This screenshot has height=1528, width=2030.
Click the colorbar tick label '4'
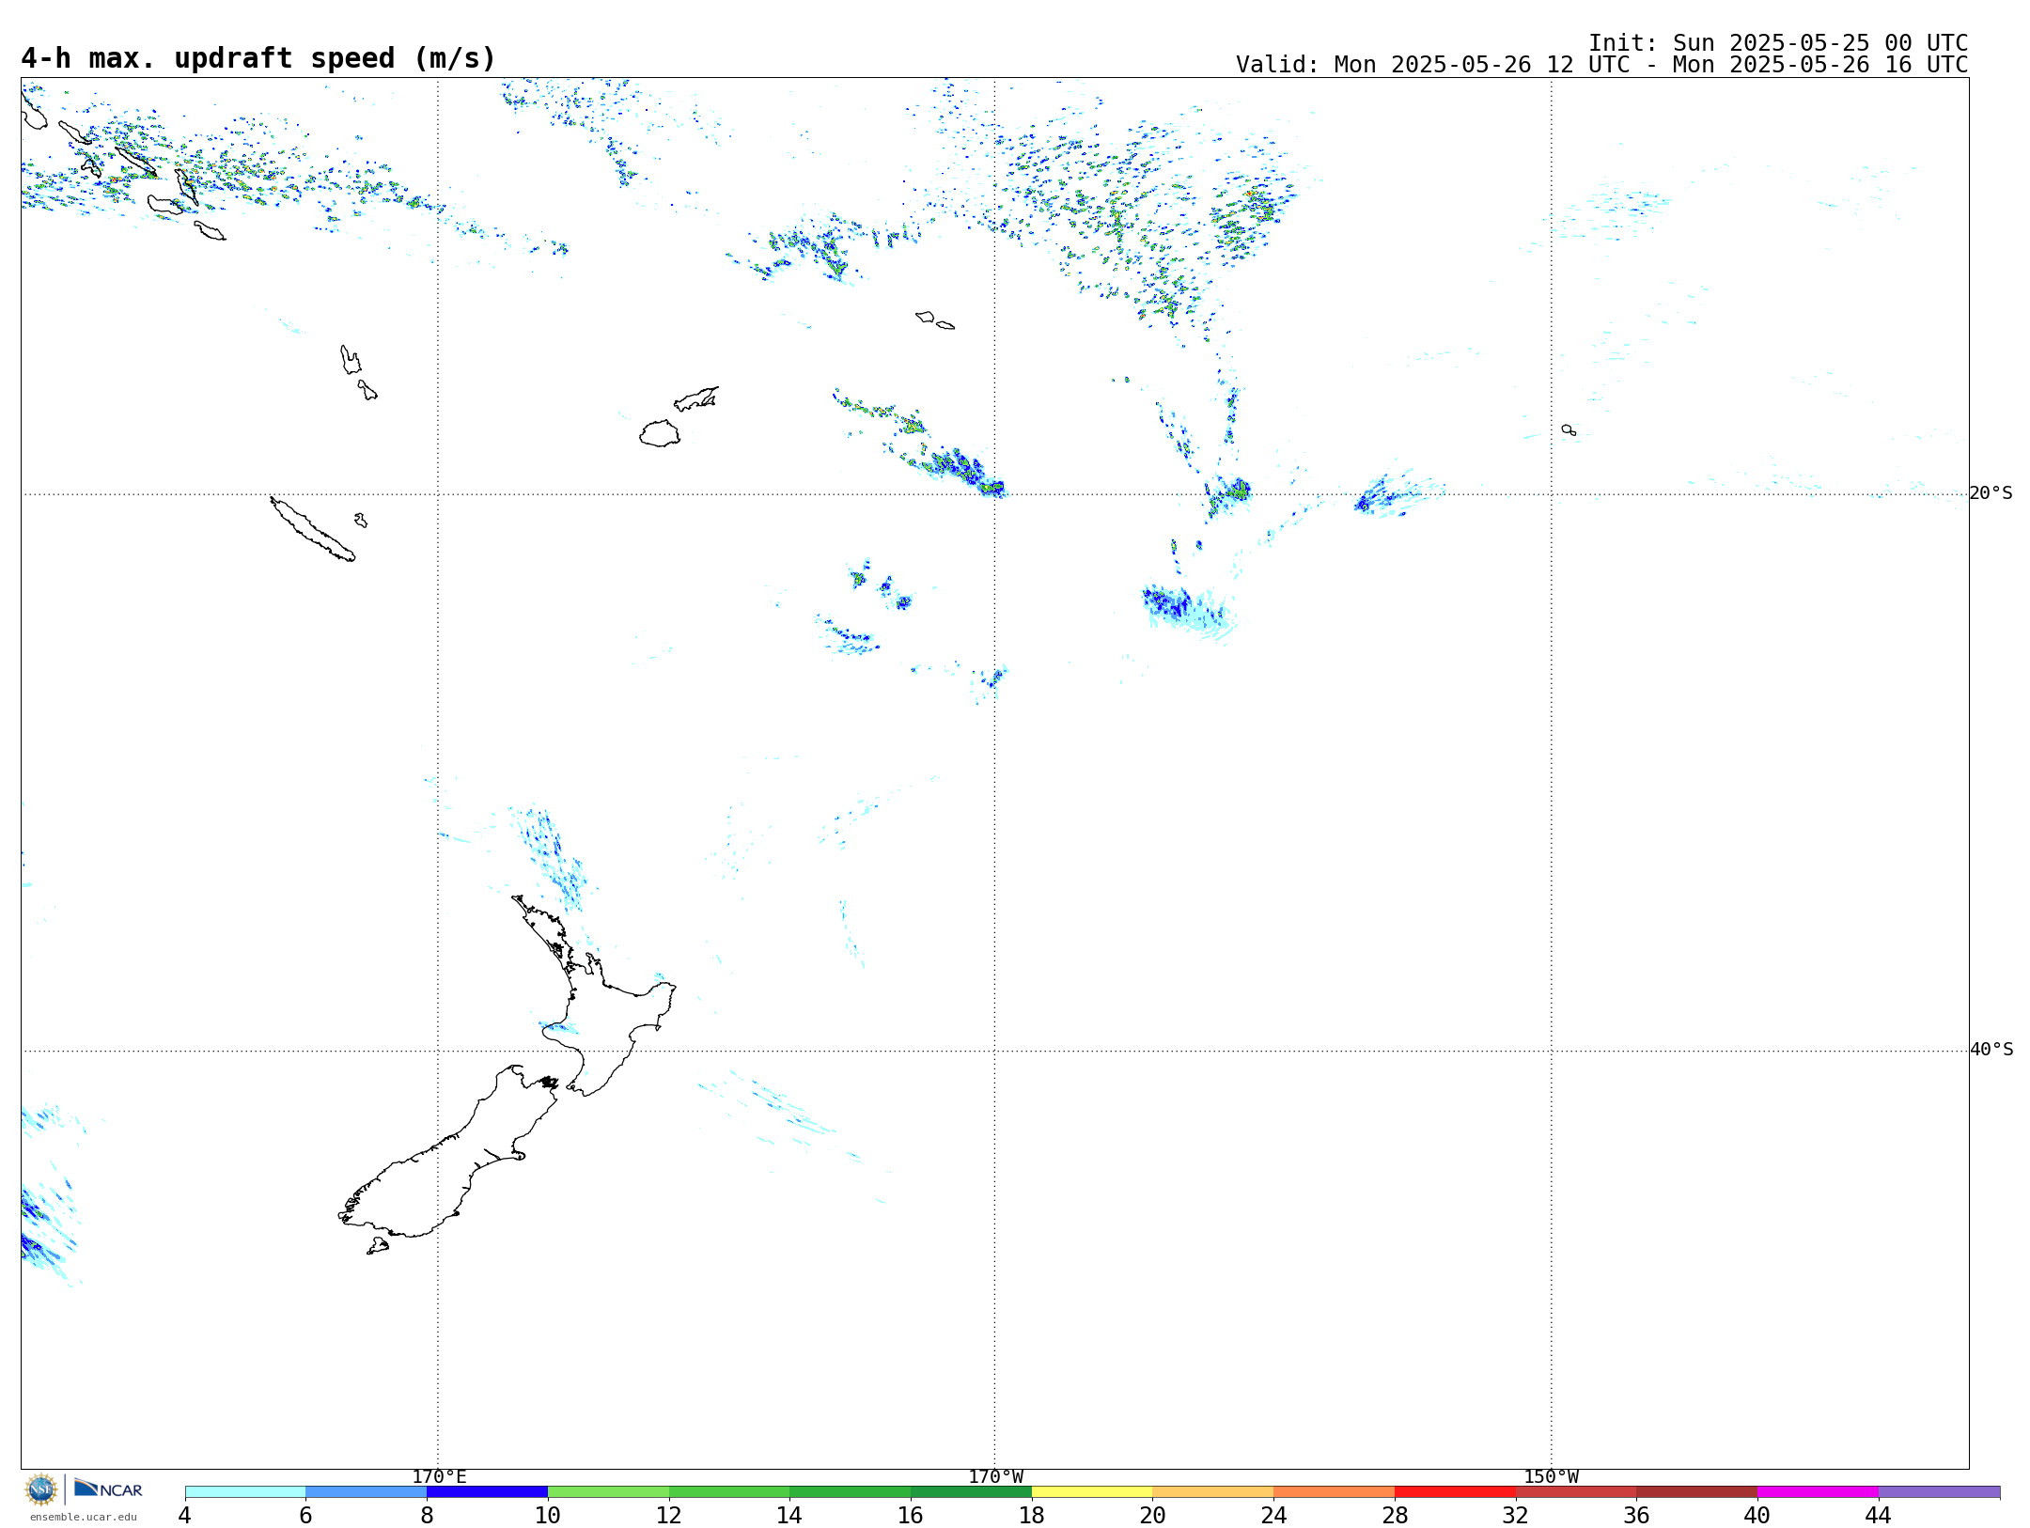[185, 1515]
